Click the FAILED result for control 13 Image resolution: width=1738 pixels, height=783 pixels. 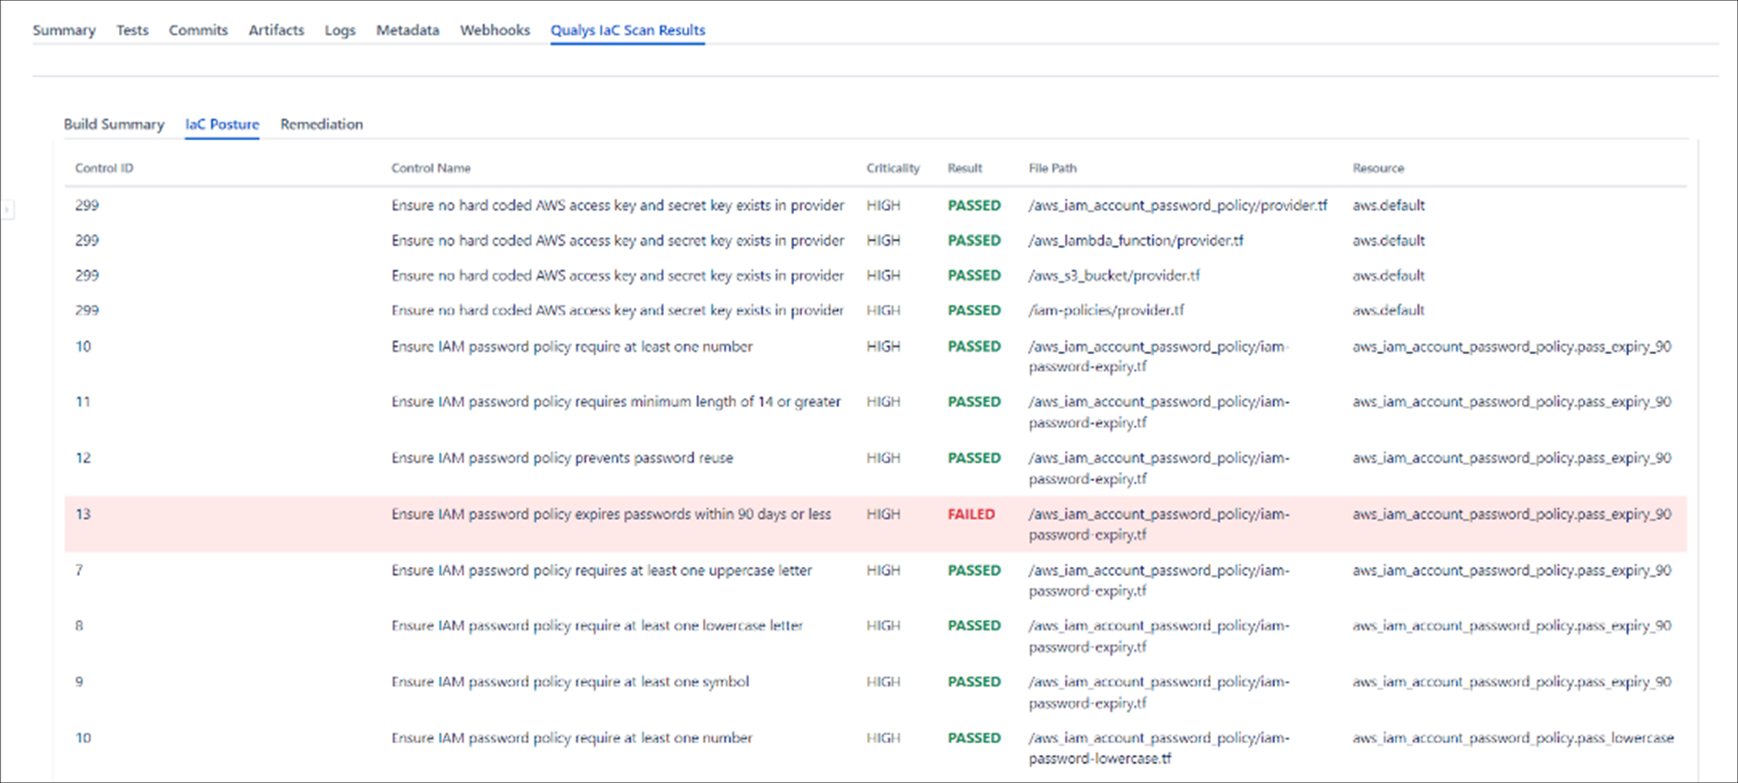pyautogui.click(x=971, y=514)
